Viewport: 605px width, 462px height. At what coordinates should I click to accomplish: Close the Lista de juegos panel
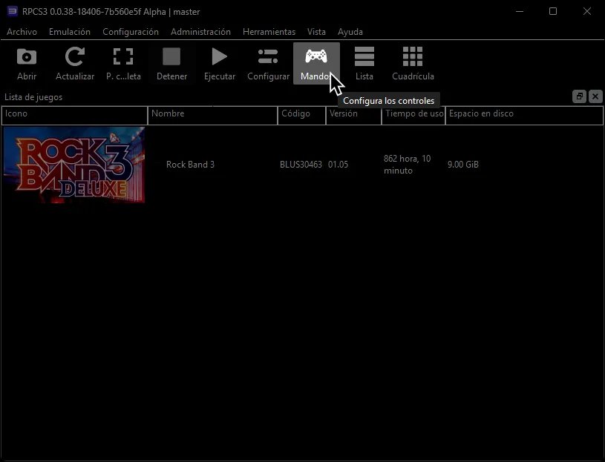point(595,96)
